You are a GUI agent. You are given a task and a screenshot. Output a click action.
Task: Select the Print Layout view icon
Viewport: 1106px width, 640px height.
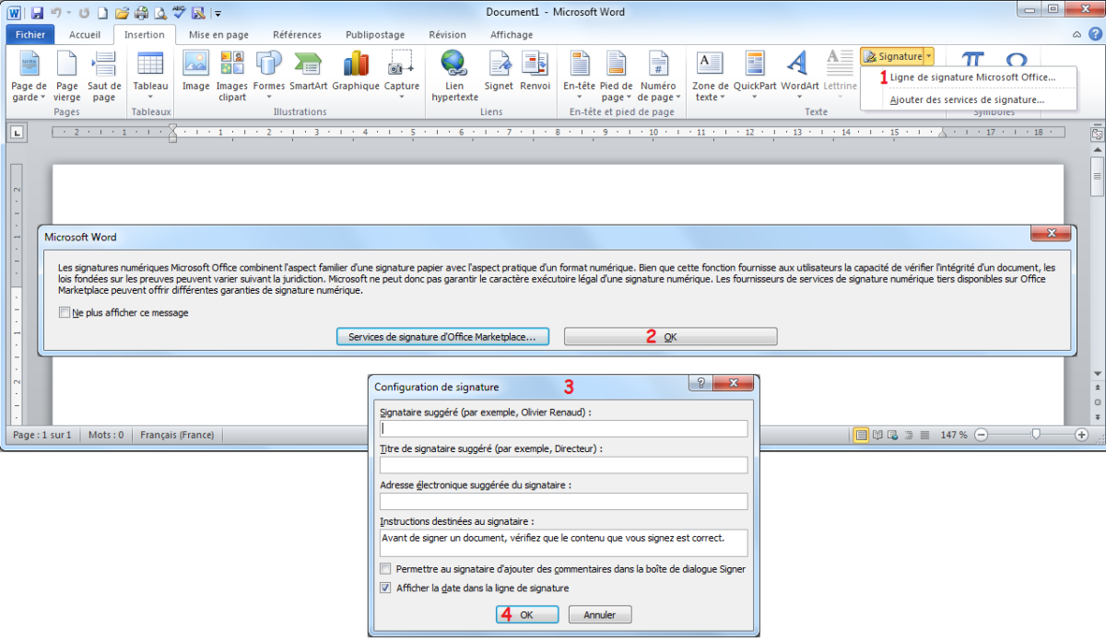(x=862, y=435)
